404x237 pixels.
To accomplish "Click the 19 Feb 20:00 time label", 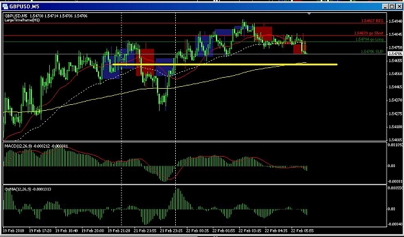I will click(92, 231).
